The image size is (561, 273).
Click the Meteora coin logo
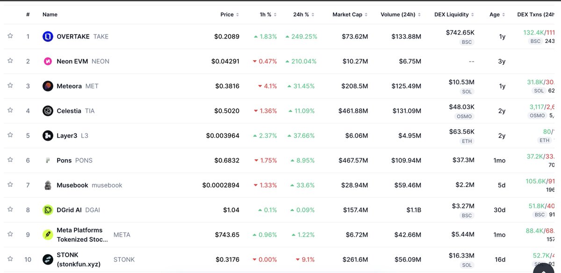48,86
